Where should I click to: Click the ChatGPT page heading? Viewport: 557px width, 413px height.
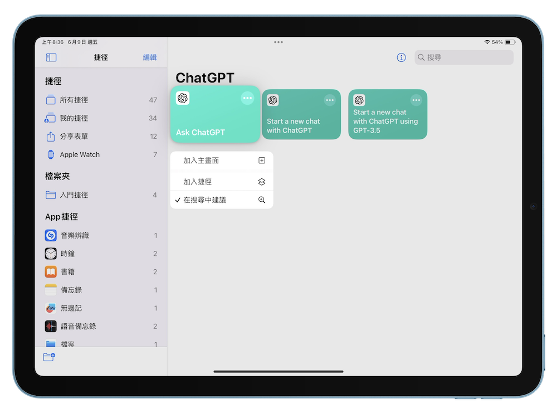click(205, 77)
